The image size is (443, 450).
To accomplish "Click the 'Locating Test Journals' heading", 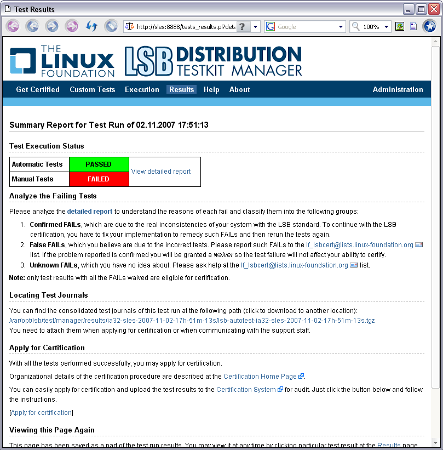I will click(48, 295).
